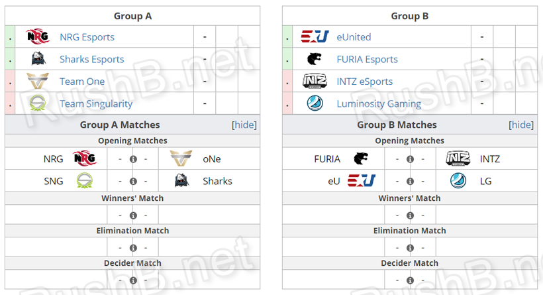Click Sharks Esports logo in Group A standings
This screenshot has width=543, height=295.
tap(38, 59)
